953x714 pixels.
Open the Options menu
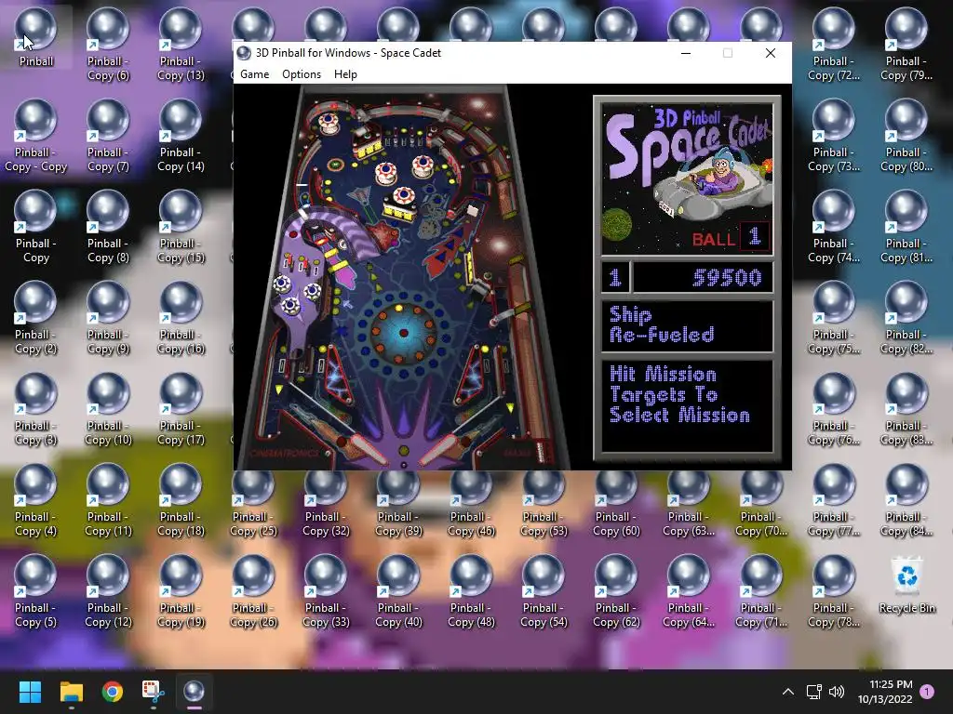click(302, 74)
